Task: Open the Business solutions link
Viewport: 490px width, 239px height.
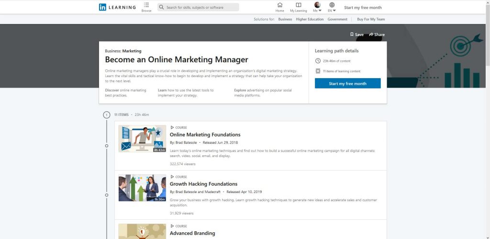Action: [285, 19]
